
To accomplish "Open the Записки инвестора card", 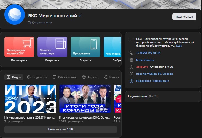I will tap(52, 47).
